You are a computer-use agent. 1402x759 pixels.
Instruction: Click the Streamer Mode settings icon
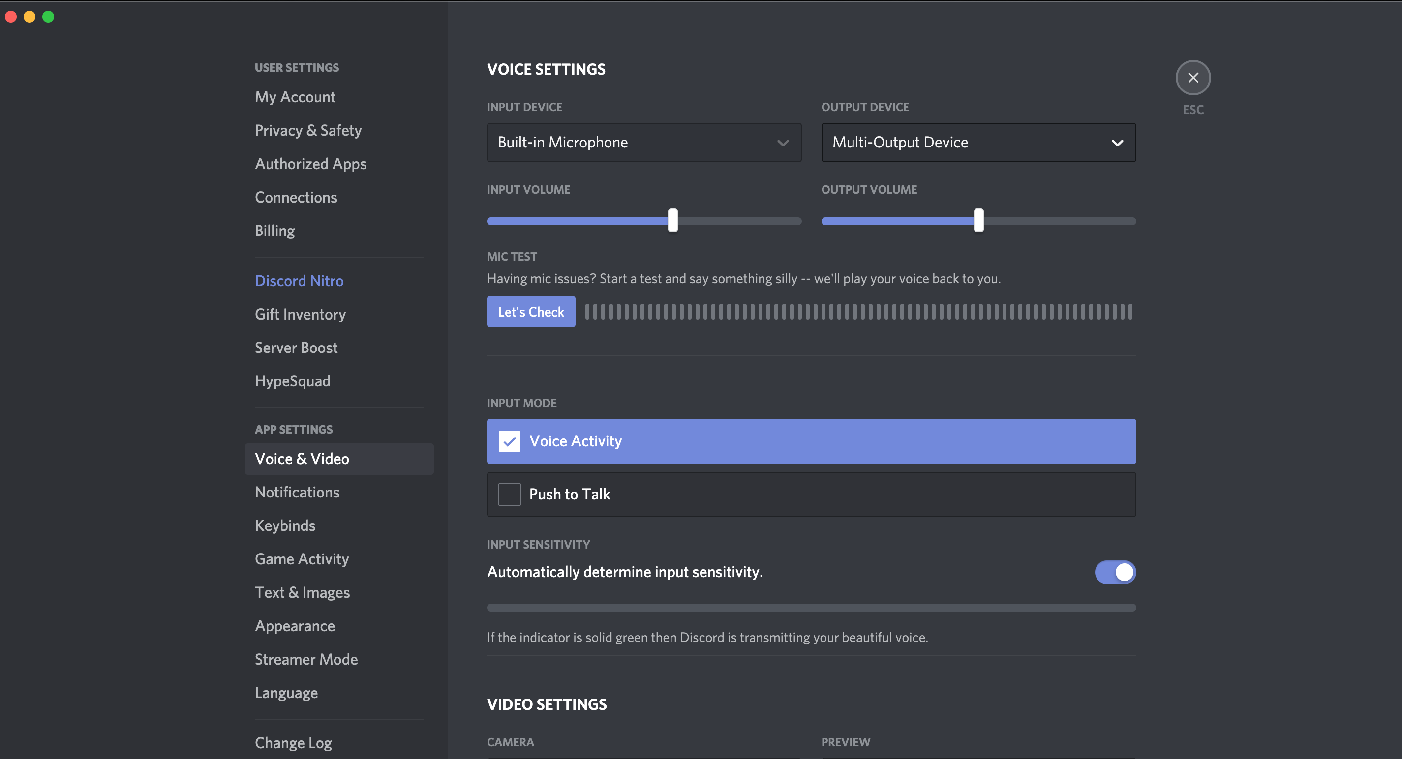[x=306, y=659]
